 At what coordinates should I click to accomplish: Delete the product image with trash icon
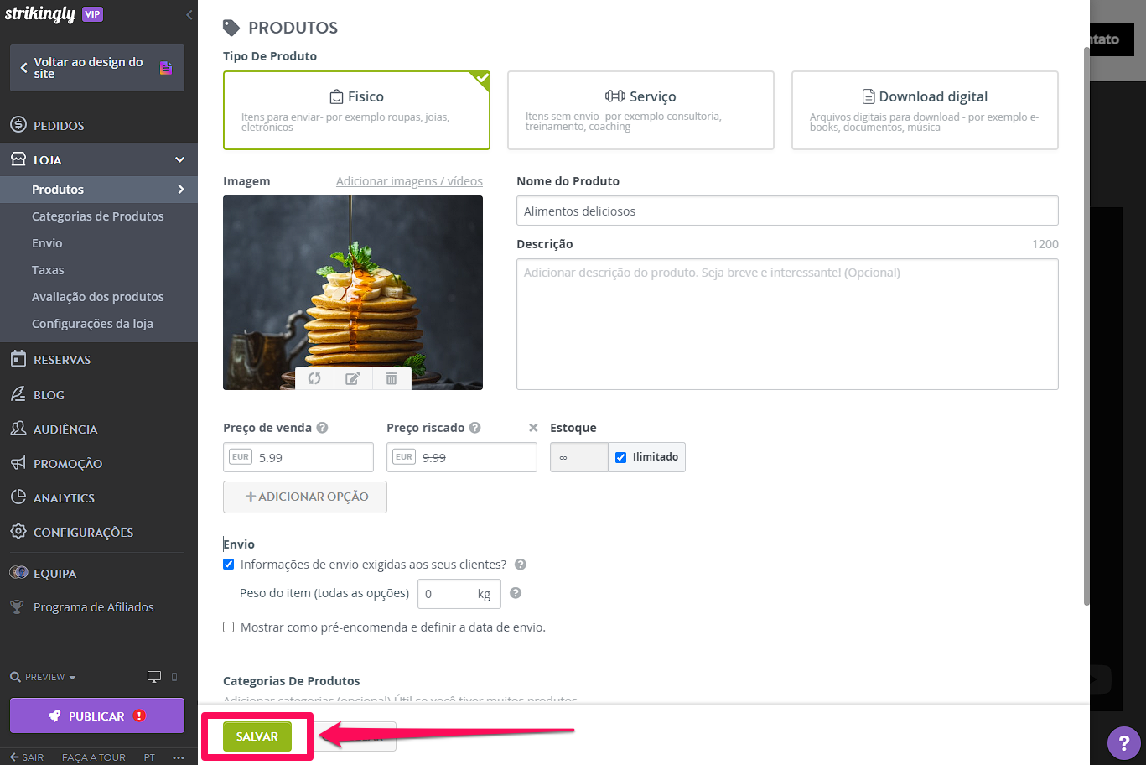[x=392, y=378]
